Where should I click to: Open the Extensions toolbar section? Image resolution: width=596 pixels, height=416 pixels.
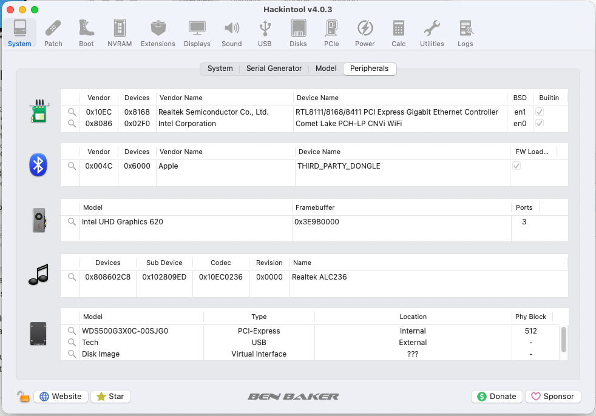(x=158, y=33)
